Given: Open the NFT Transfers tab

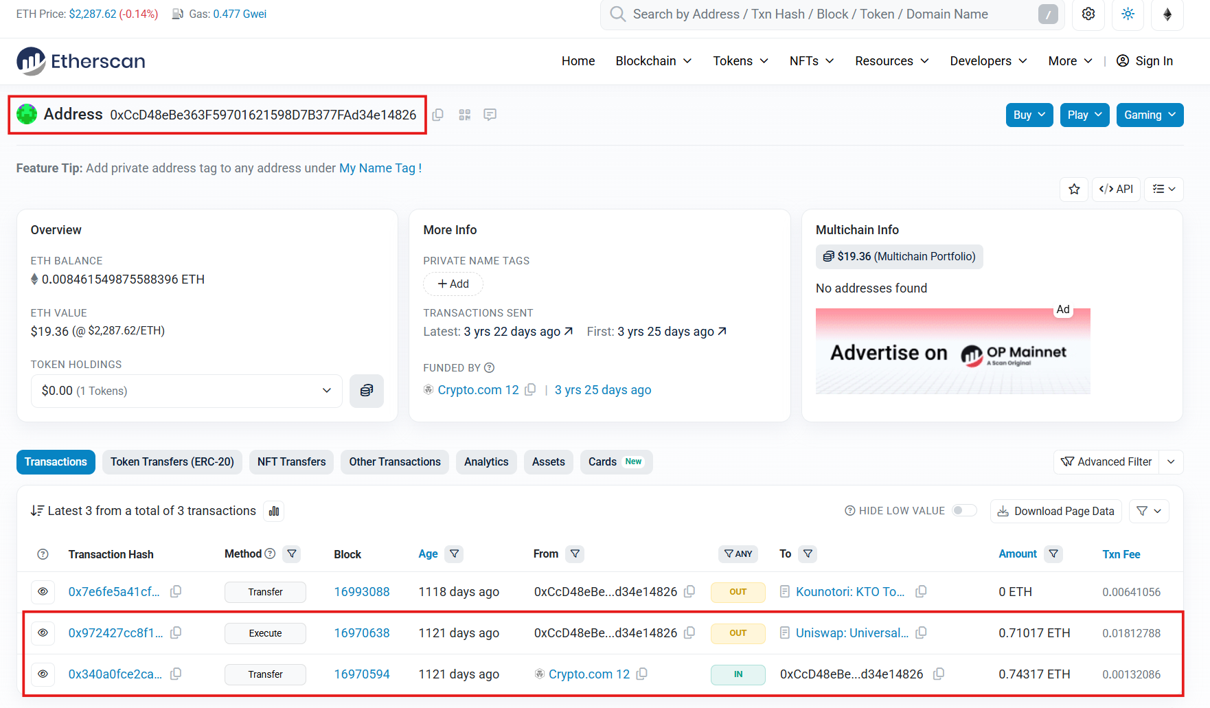Looking at the screenshot, I should click(x=291, y=461).
